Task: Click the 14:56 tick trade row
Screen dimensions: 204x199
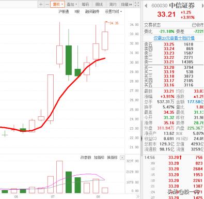Action: pos(174,158)
